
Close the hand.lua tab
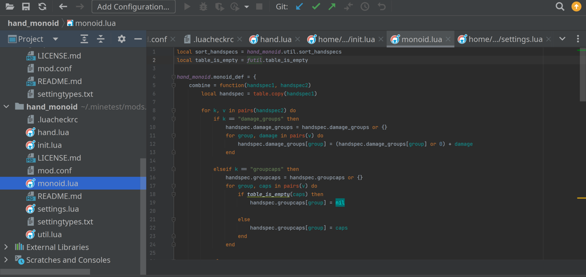tap(298, 39)
